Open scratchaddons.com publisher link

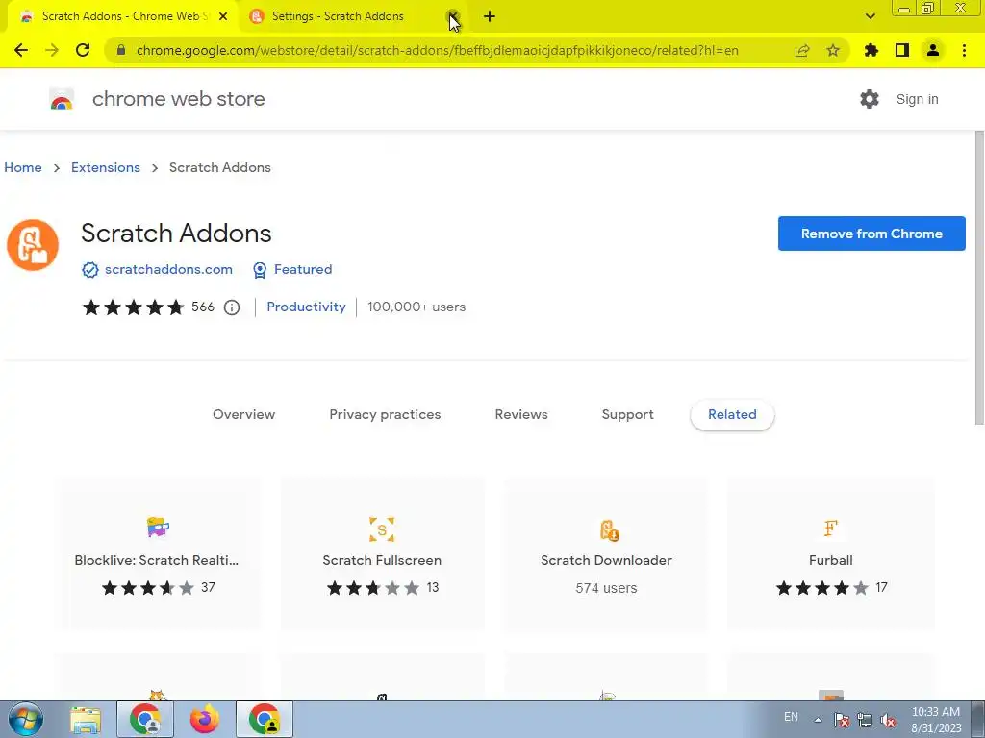coord(168,269)
